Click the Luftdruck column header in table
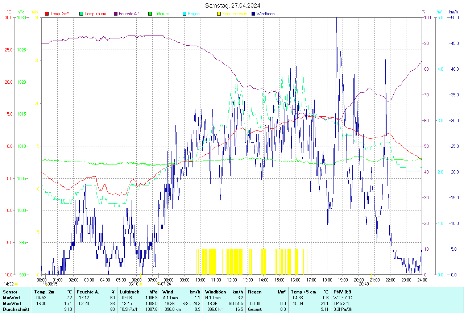 [129, 292]
